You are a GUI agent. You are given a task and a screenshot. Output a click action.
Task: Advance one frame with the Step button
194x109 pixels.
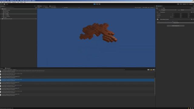[99, 4]
